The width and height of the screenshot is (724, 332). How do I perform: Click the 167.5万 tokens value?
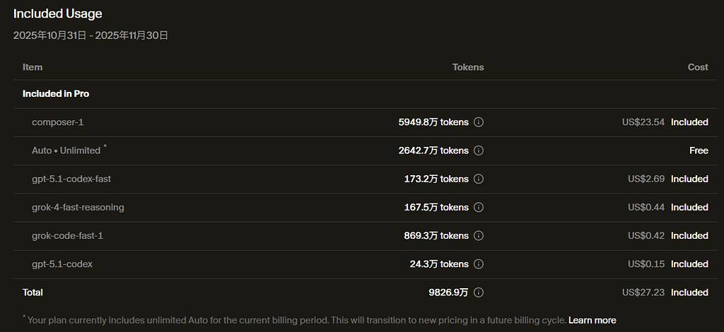click(436, 208)
